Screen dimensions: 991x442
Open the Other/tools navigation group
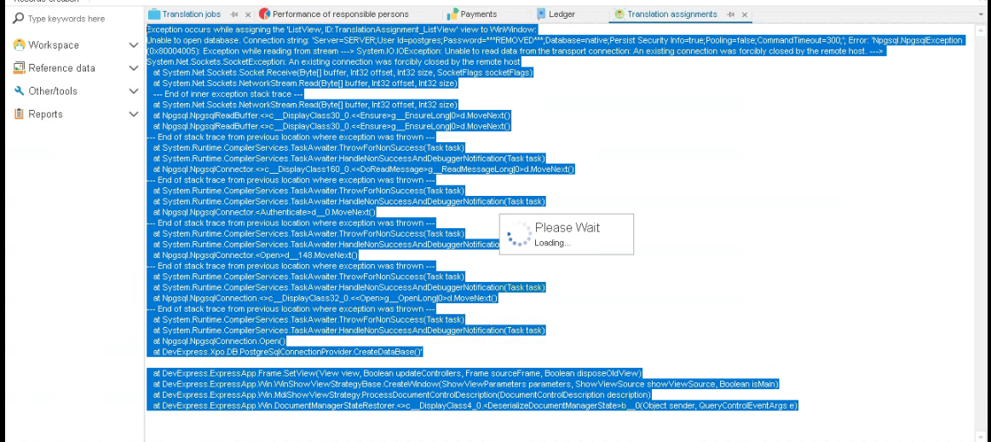coord(53,91)
